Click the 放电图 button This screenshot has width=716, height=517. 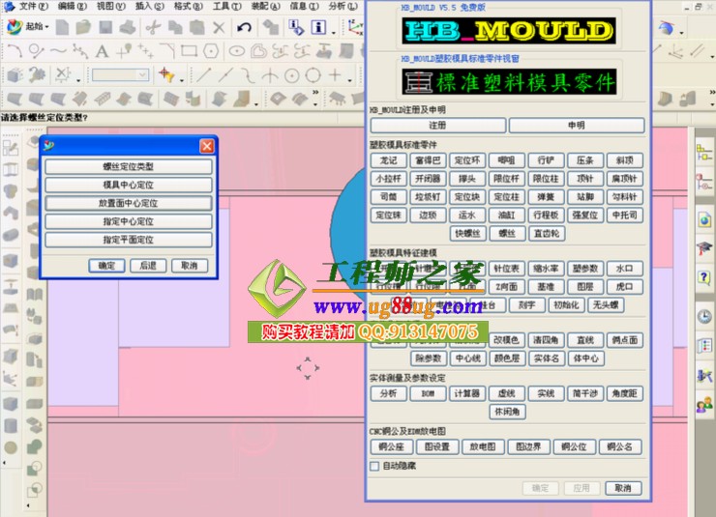pyautogui.click(x=483, y=446)
